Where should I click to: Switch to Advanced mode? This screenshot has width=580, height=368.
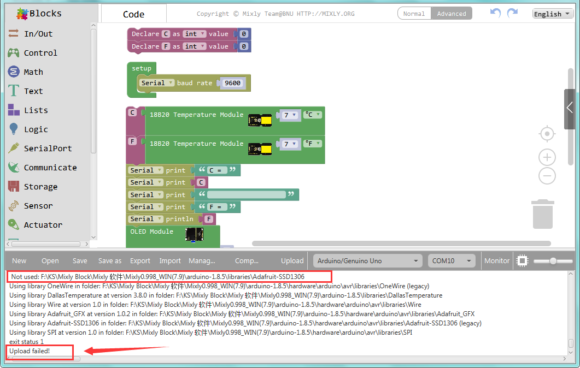[452, 14]
